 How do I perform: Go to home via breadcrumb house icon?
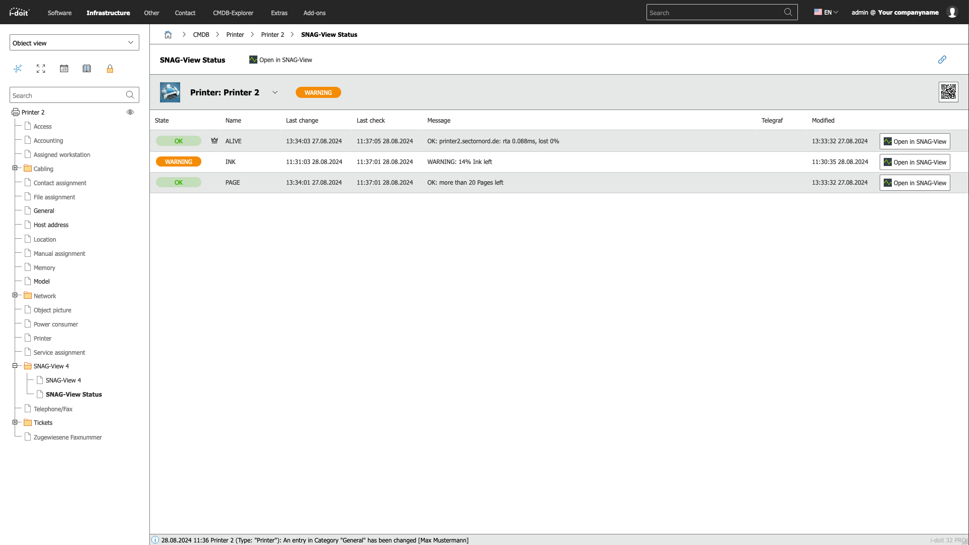[168, 35]
